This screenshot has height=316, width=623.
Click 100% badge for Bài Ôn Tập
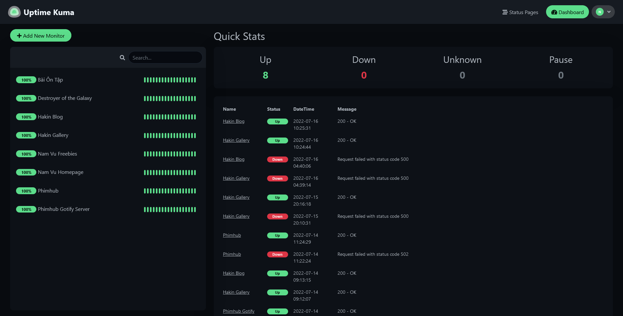(26, 80)
